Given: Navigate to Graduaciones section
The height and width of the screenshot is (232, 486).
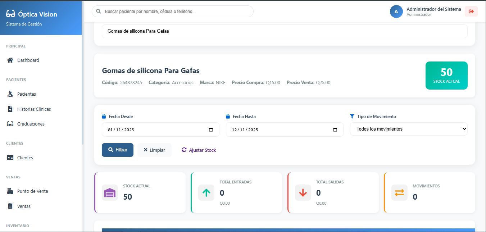Looking at the screenshot, I should [31, 124].
